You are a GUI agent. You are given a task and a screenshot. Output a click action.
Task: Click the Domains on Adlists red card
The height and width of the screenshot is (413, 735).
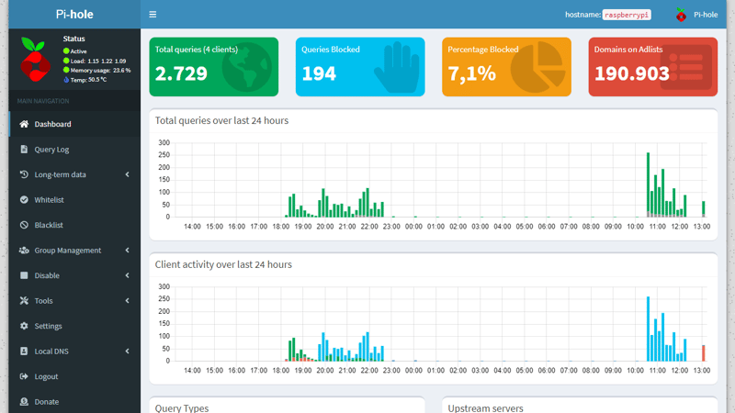point(652,67)
